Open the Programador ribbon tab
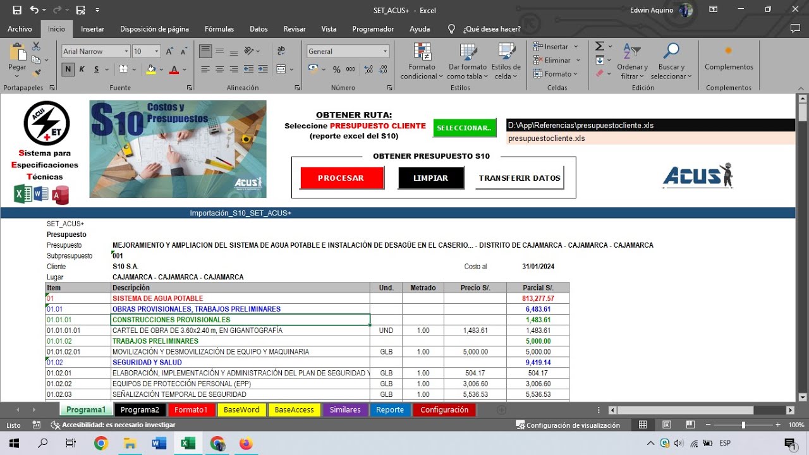Viewport: 809px width, 455px height. [x=373, y=29]
